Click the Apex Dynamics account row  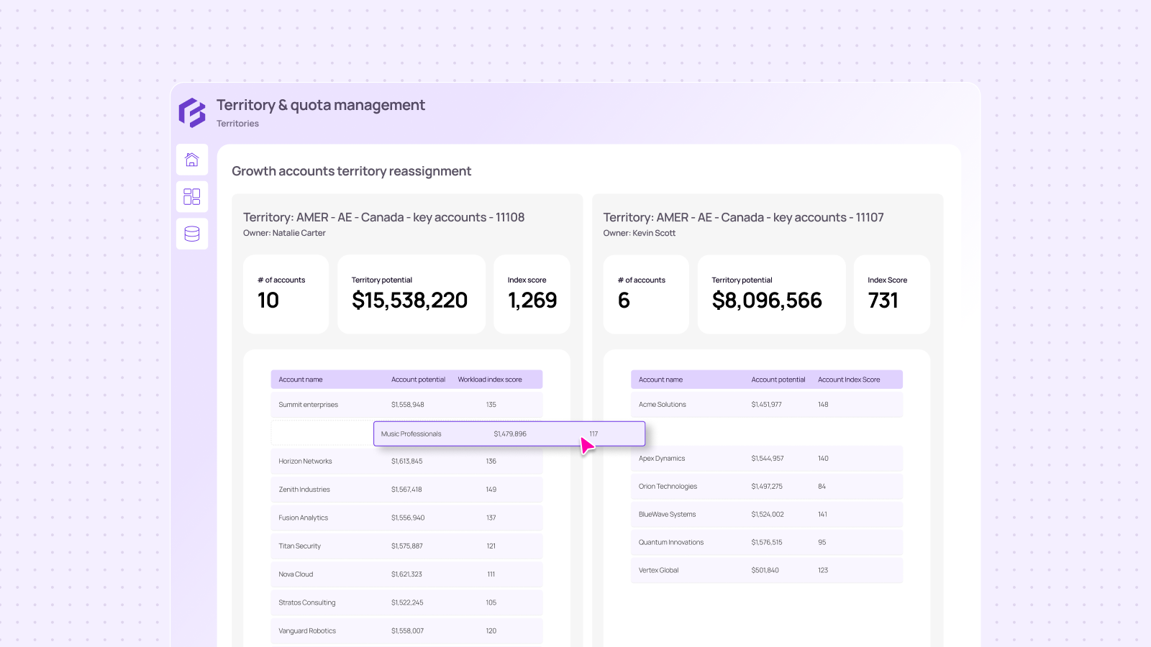(x=766, y=459)
